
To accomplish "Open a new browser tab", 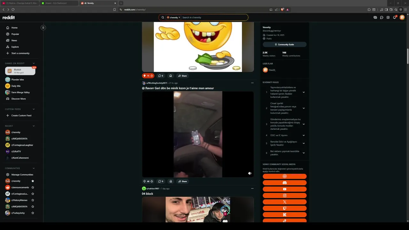I will [x=121, y=3].
